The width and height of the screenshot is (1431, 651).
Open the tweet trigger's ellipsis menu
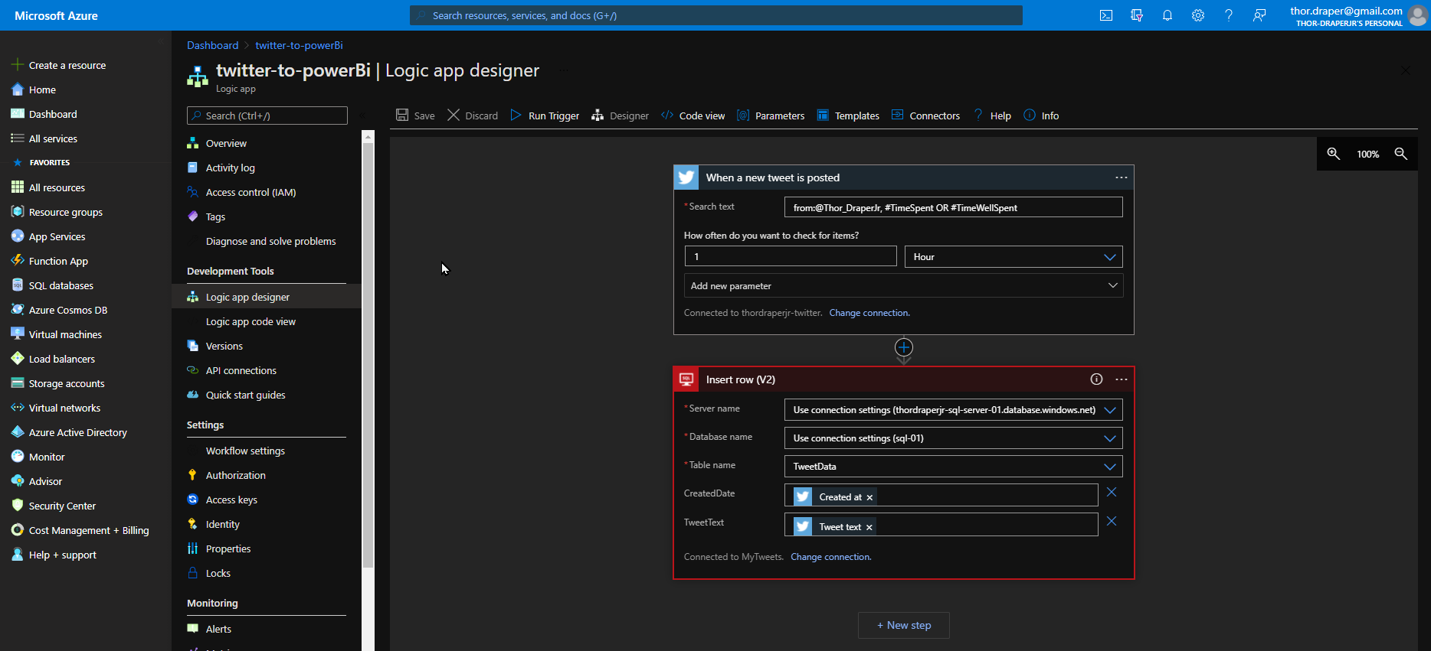tap(1122, 177)
